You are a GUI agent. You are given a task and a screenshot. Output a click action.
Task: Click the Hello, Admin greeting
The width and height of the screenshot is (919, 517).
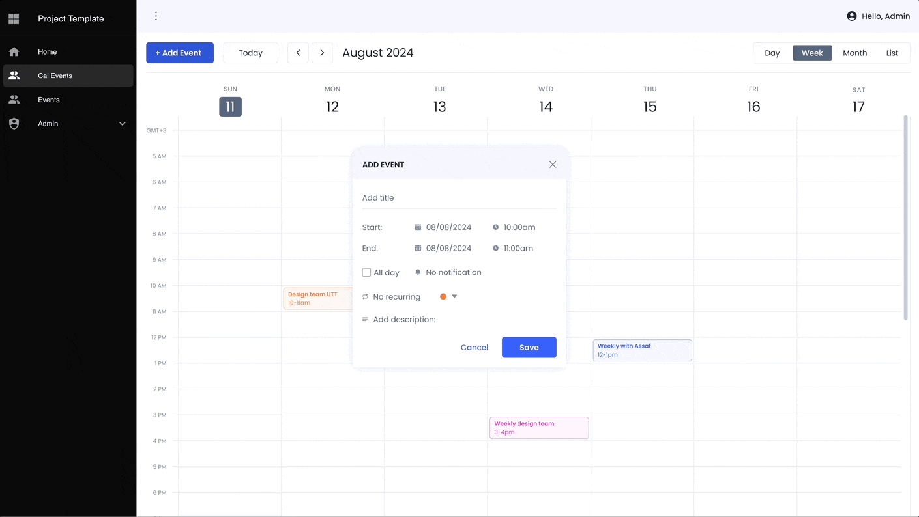pos(886,16)
